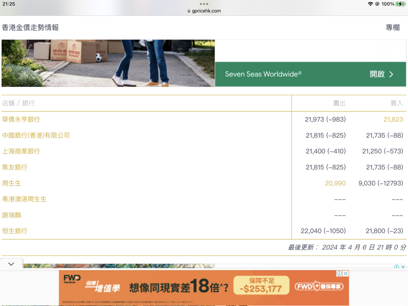Tap the lock icon in address bar
Screen dimensions: 408x306
click(189, 11)
